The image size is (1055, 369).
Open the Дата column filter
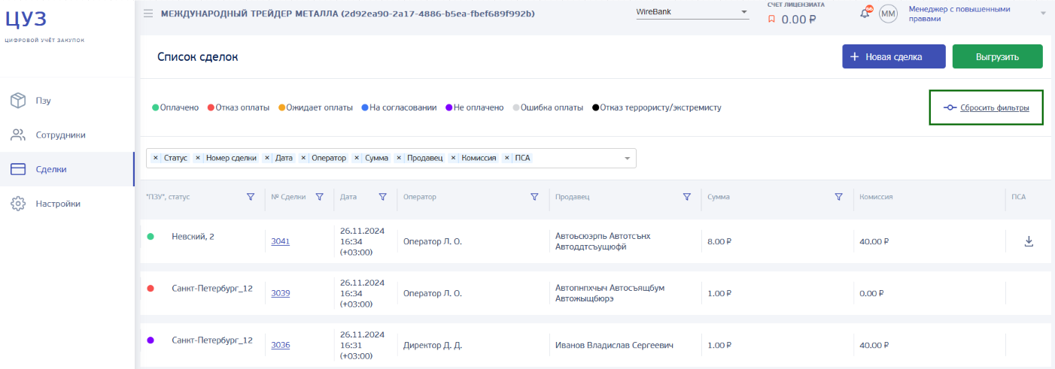[x=382, y=197]
